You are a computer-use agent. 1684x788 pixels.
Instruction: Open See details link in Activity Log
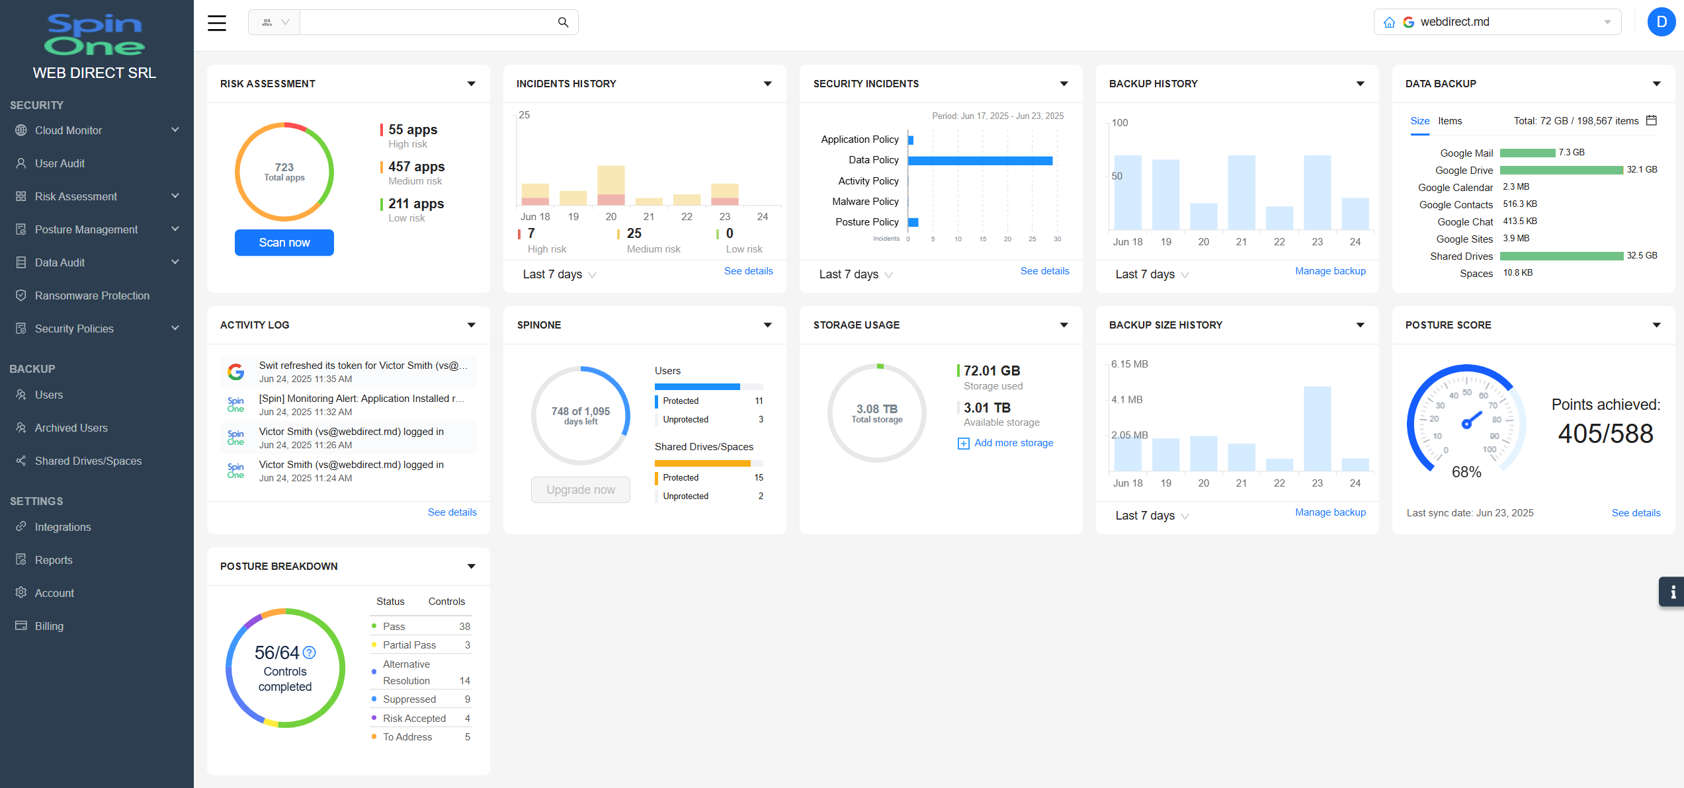pos(452,512)
